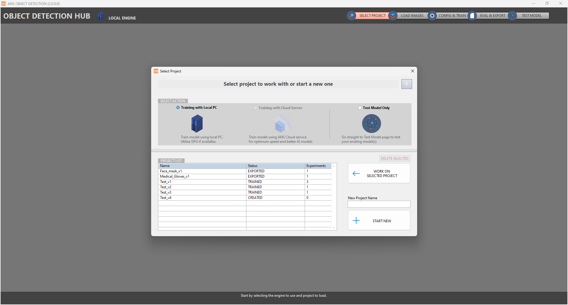Viewport: 568px width, 305px height.
Task: Open the Load Images step tab
Action: click(x=412, y=16)
